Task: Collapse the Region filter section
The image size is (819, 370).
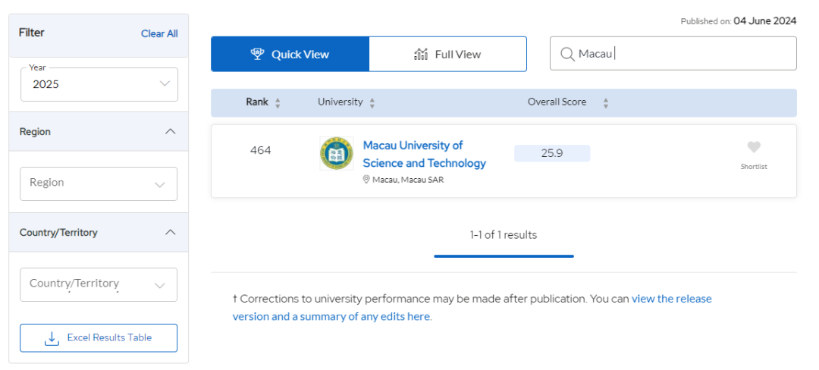Action: 171,132
